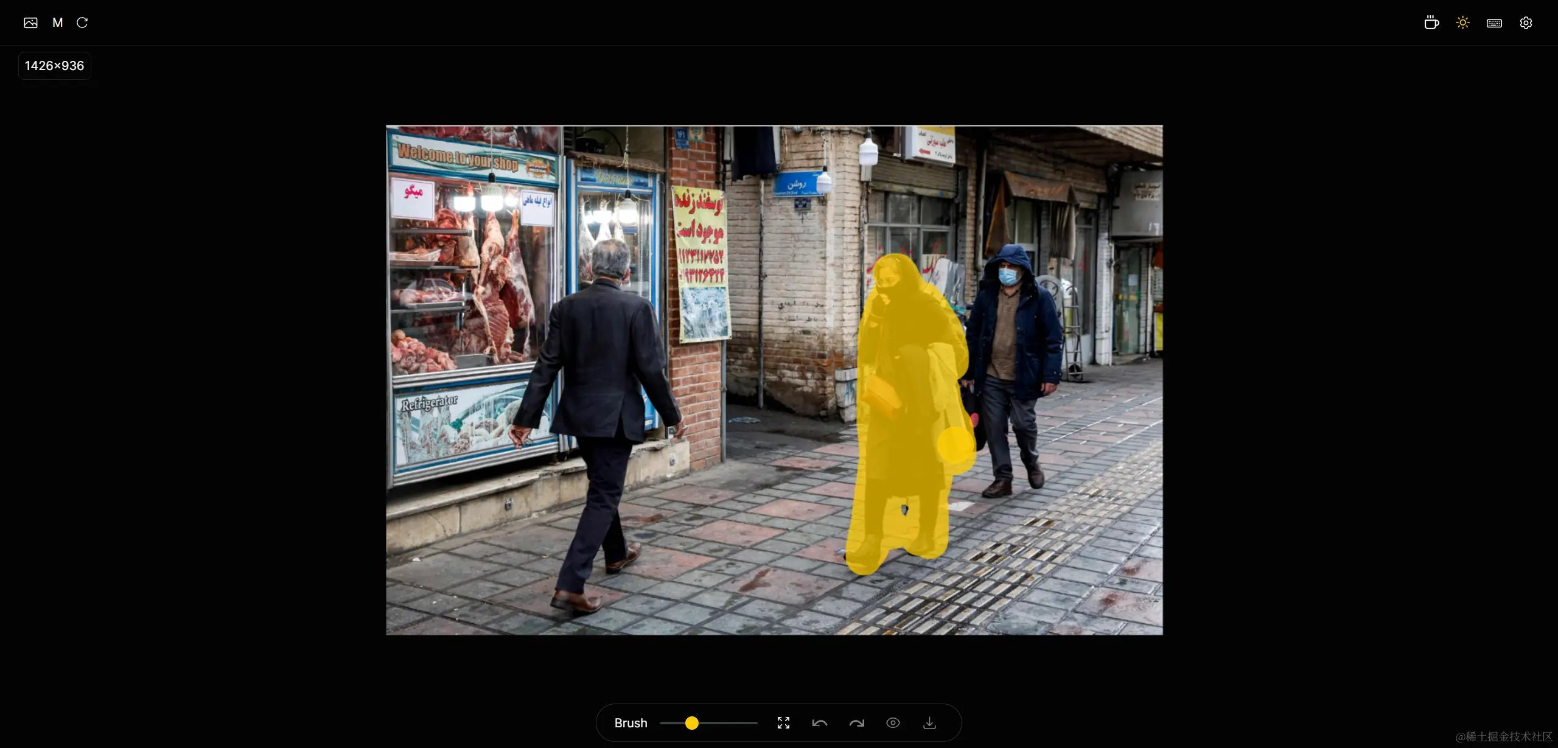Open the coffee cup donate icon
The height and width of the screenshot is (748, 1558).
click(1431, 23)
